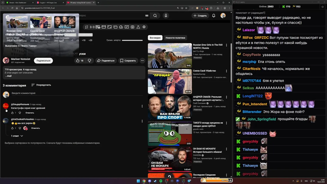Click the Сохранить save button
Viewport: 327px width, 184px height.
coord(128,61)
